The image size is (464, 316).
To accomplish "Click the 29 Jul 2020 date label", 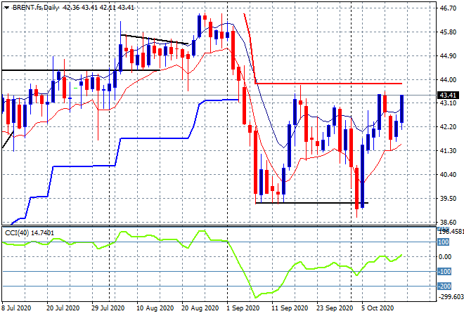I will tap(108, 308).
